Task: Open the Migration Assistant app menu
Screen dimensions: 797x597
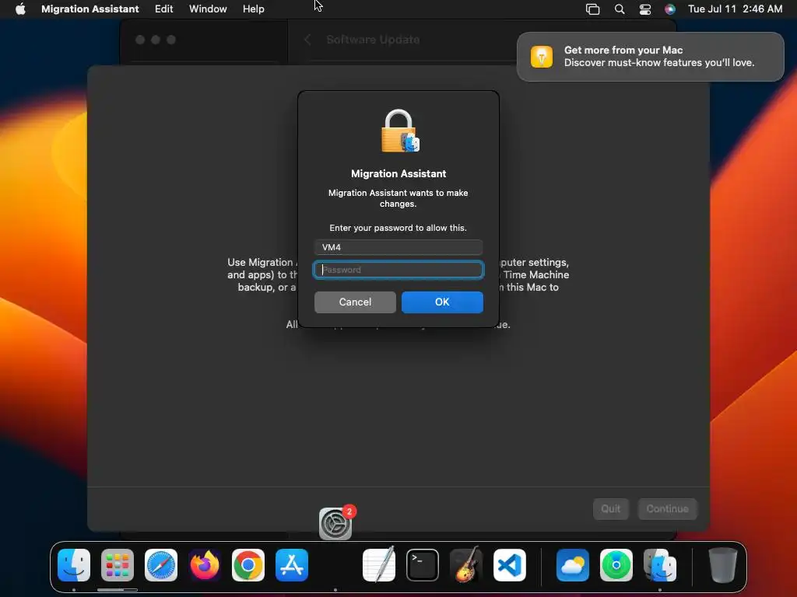Action: pos(90,9)
